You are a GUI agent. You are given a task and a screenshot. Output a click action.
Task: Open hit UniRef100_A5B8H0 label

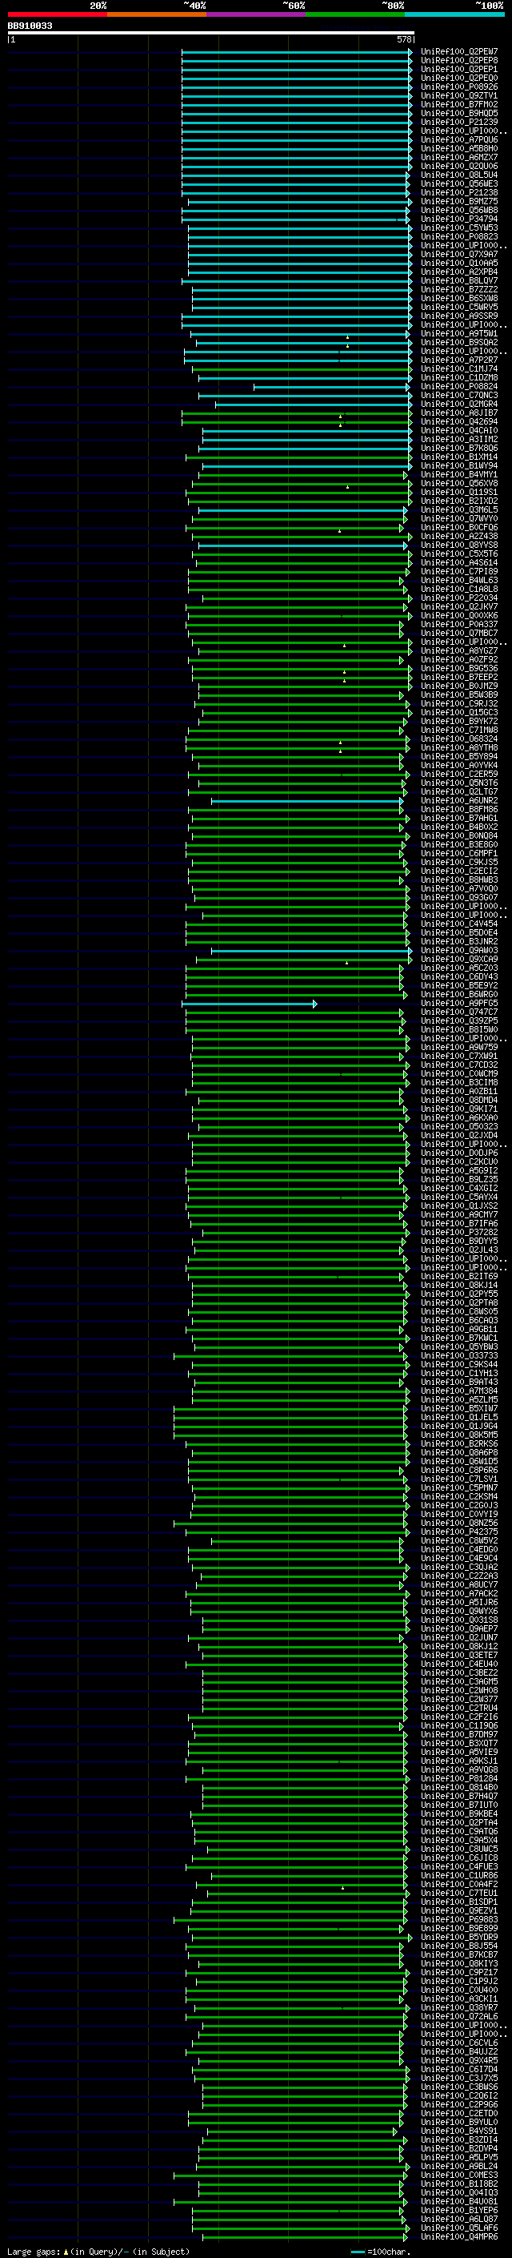(x=459, y=149)
